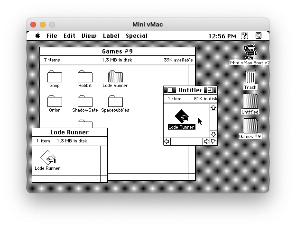The image size is (296, 228).
Task: Click the "39K available" text
Action: (x=178, y=60)
